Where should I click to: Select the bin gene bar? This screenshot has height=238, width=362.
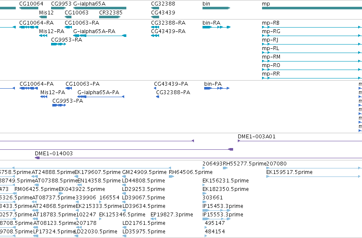click(x=217, y=8)
